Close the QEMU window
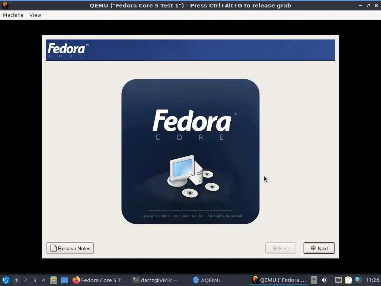This screenshot has height=286, width=381. 376,6
